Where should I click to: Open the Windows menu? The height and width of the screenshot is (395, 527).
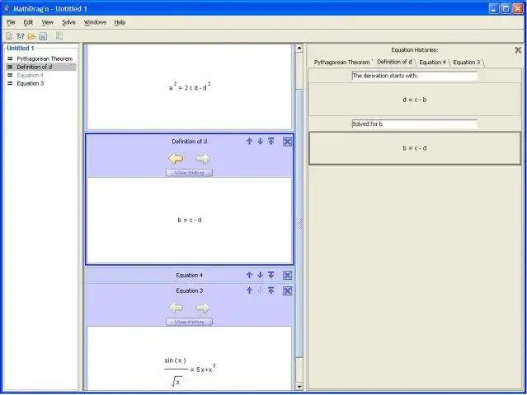pyautogui.click(x=95, y=22)
